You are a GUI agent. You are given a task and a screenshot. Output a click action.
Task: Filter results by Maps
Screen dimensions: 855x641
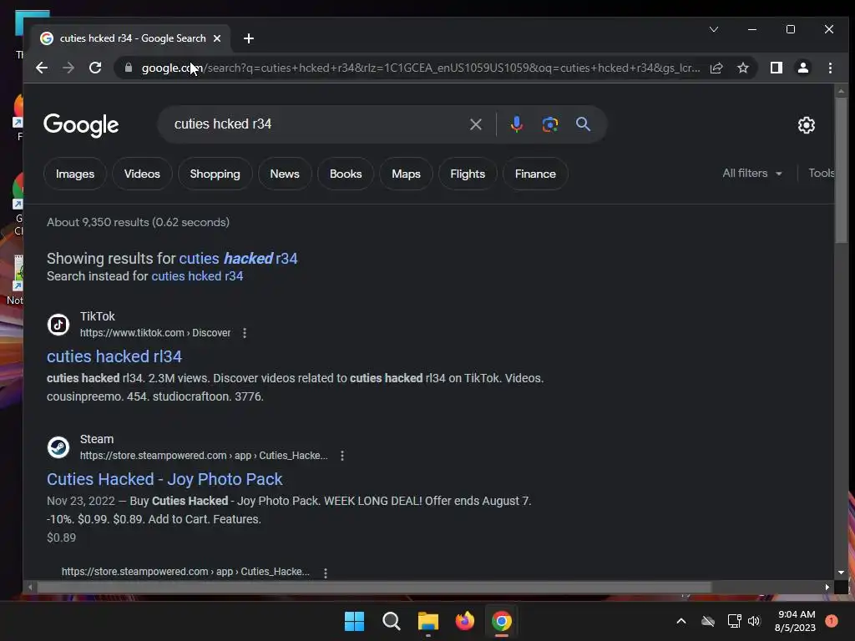406,174
